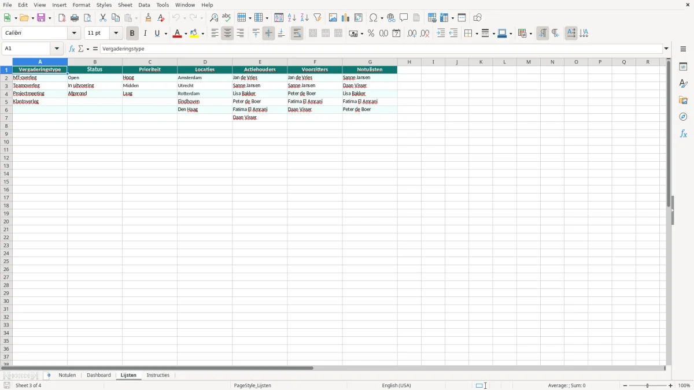The image size is (694, 390).
Task: Set font color to red
Action: [178, 34]
